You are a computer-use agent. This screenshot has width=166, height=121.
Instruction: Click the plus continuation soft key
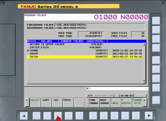145,102
